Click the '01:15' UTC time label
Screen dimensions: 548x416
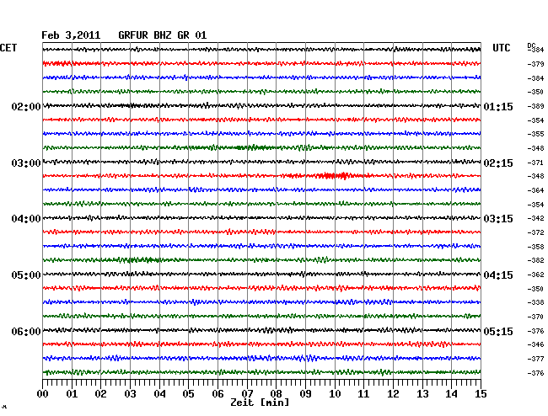point(498,106)
